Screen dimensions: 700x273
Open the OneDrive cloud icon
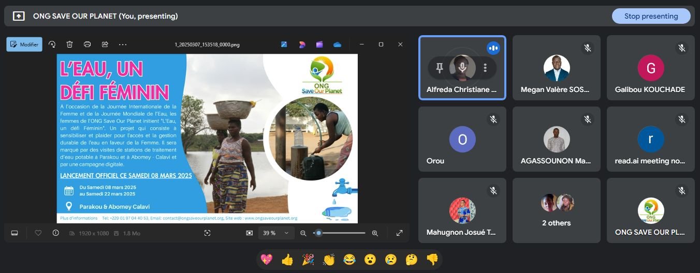(x=337, y=44)
